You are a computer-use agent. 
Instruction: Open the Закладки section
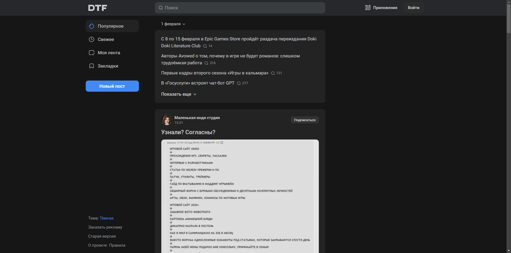112,66
